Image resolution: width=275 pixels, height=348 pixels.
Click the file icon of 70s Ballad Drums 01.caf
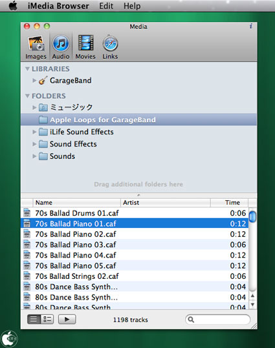tap(27, 213)
